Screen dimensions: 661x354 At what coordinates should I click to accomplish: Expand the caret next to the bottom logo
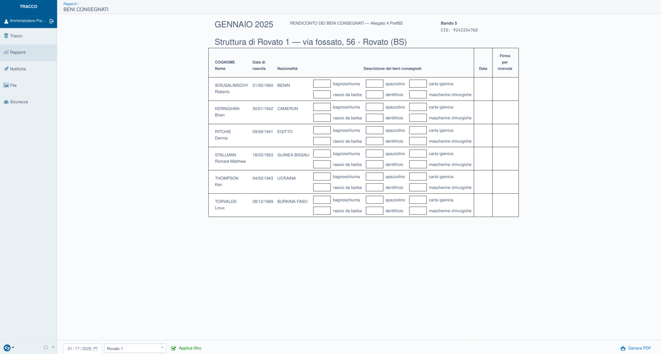pyautogui.click(x=13, y=347)
